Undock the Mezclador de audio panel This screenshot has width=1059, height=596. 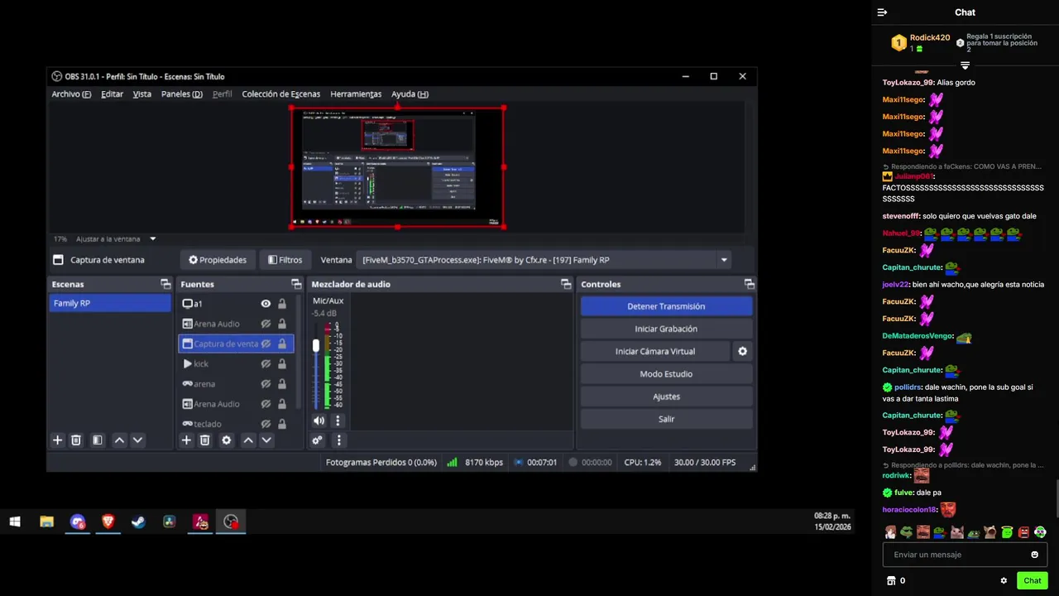point(566,284)
